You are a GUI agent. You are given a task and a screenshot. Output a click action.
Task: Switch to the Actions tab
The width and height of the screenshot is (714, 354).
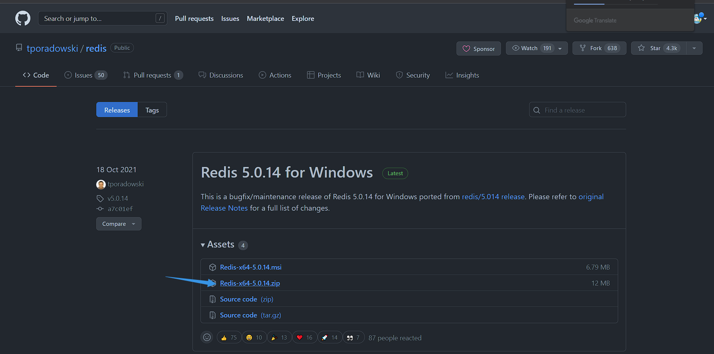coord(275,75)
